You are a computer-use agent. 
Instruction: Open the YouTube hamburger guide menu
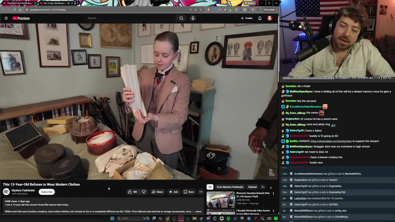pyautogui.click(x=6, y=18)
